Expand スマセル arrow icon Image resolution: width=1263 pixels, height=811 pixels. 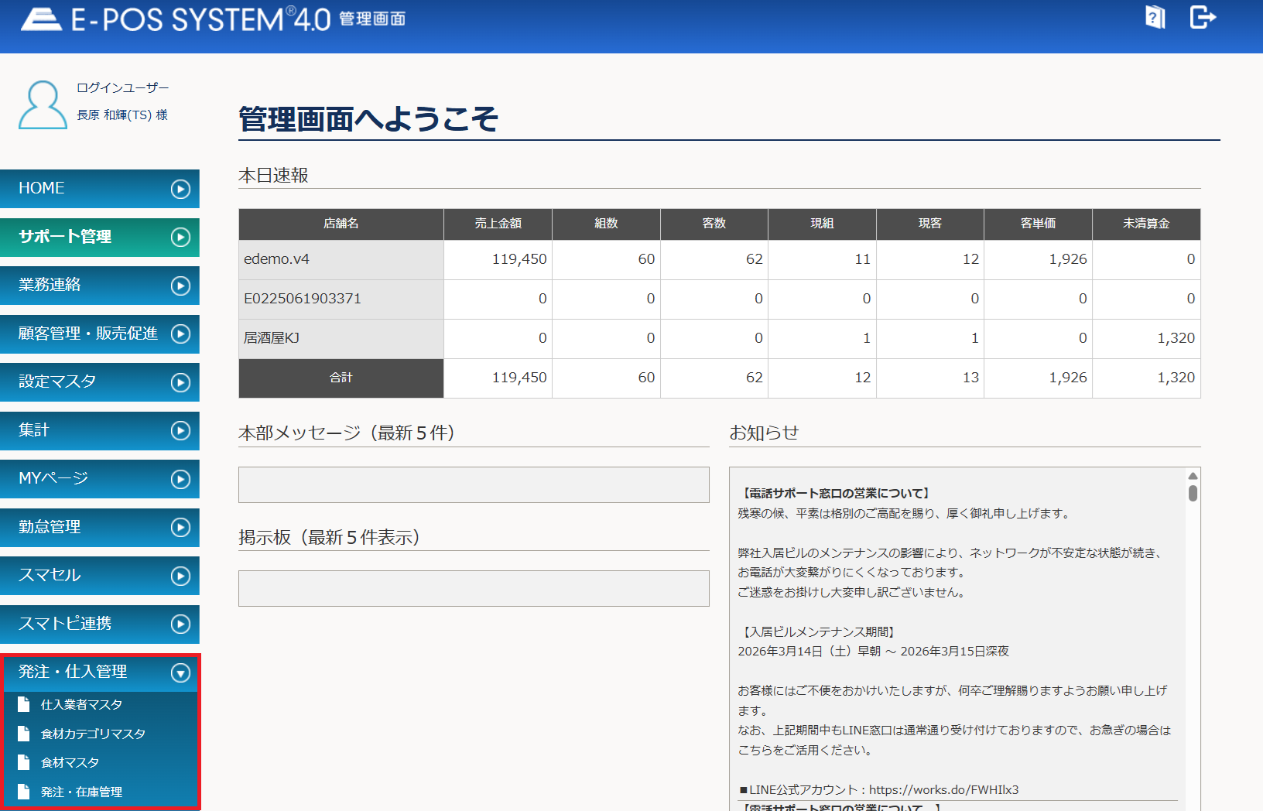click(180, 576)
